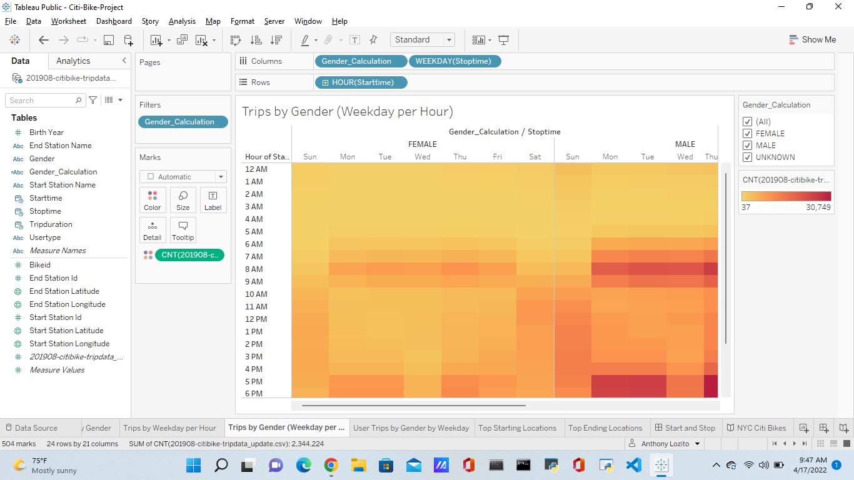Open the Analysis menu

182,21
